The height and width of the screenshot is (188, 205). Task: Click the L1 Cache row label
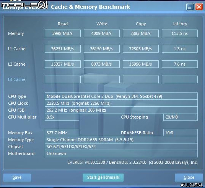click(16, 49)
